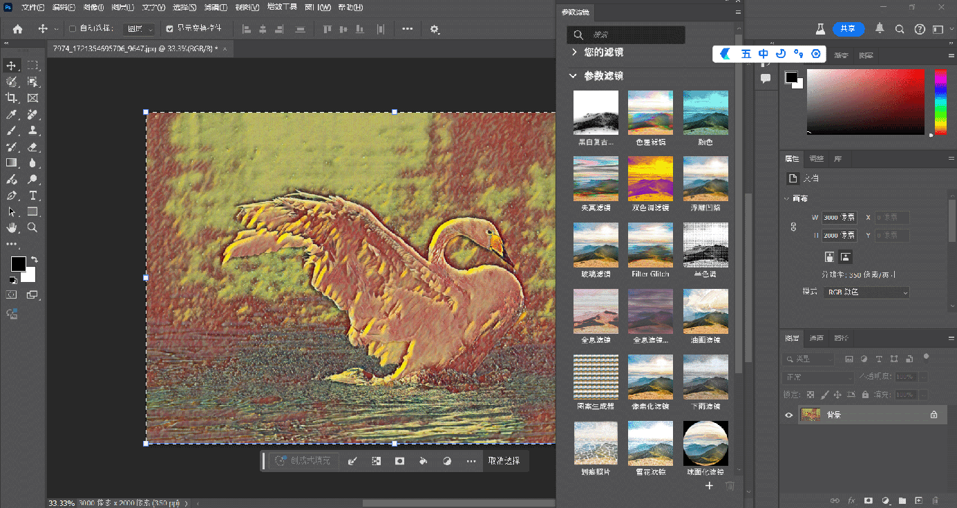
Task: Select the Frame tool
Action: pyautogui.click(x=32, y=97)
